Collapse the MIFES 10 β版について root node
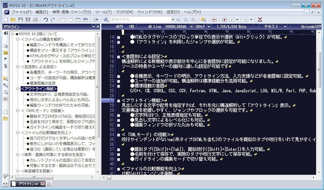324x190 pixels. coord(12,34)
